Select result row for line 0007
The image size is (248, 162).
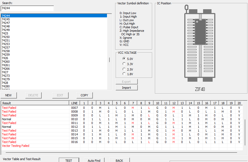[x=122, y=108]
